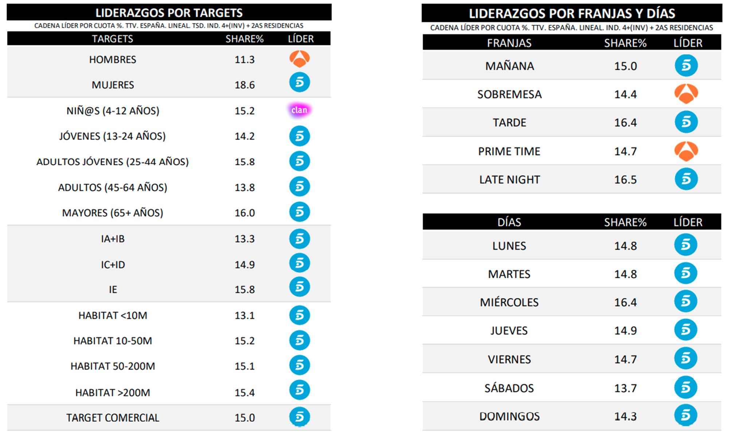The height and width of the screenshot is (437, 729).
Task: Click the TARGETS column header
Action: [x=112, y=39]
